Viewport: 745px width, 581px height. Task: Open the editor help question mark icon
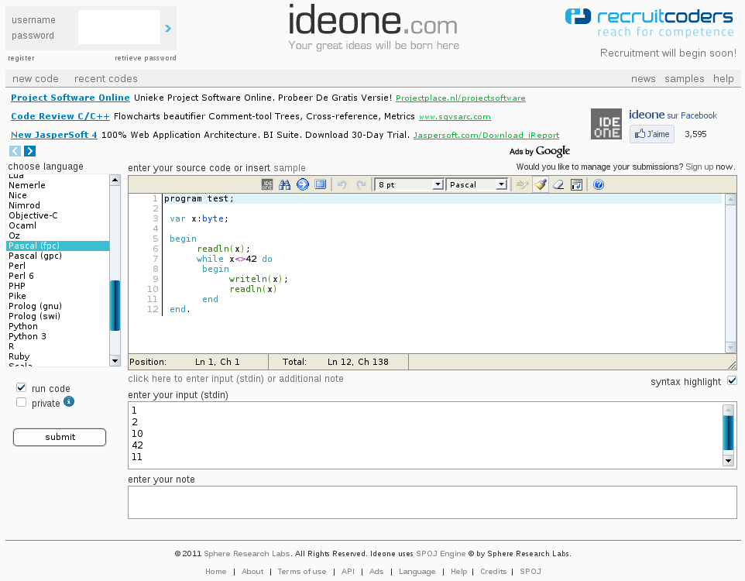[x=598, y=184]
